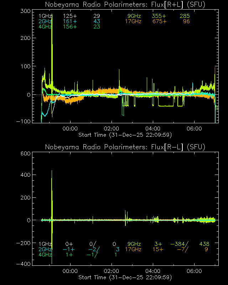Click the 300 tick on the Flux[R+L] y-axis
The image size is (228, 285).
pos(24,11)
